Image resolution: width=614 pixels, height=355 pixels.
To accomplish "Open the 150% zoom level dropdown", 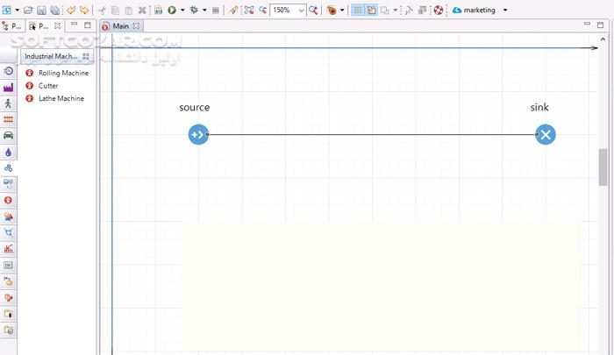I will (302, 11).
